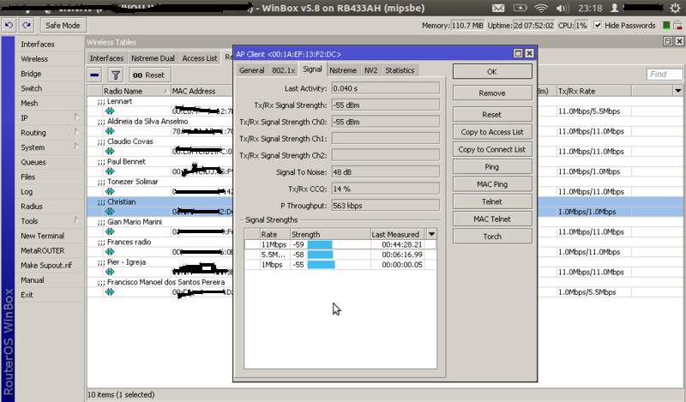Open Queues in sidebar menu
The width and height of the screenshot is (686, 402).
tap(33, 162)
